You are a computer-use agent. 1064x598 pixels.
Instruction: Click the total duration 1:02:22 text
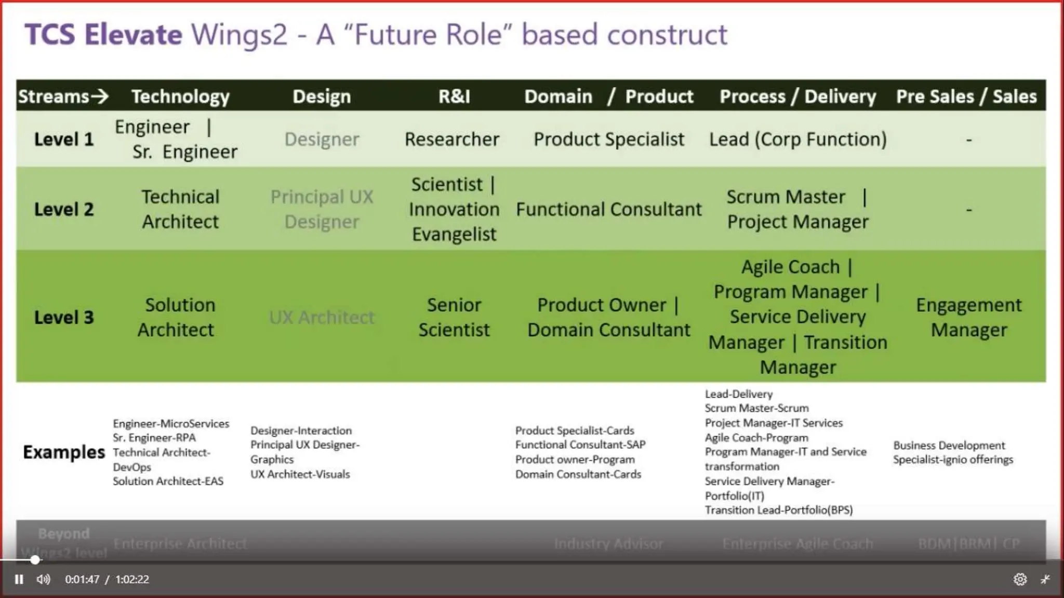[x=132, y=579]
